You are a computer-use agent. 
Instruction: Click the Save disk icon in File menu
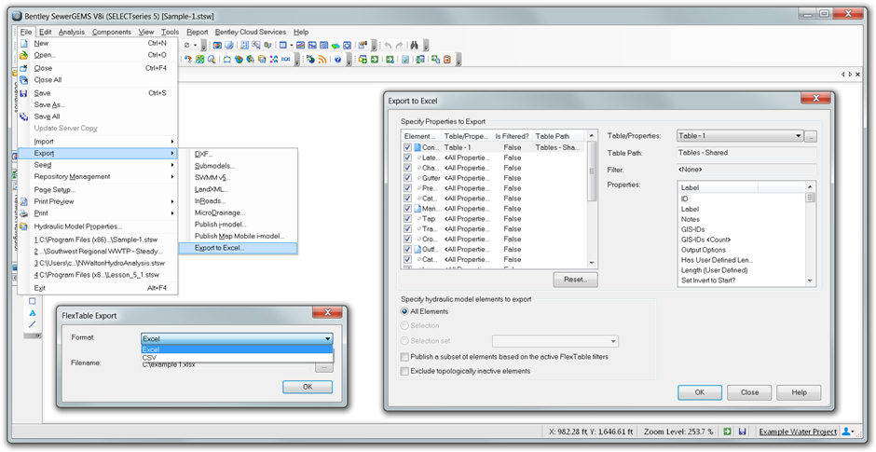[x=23, y=93]
